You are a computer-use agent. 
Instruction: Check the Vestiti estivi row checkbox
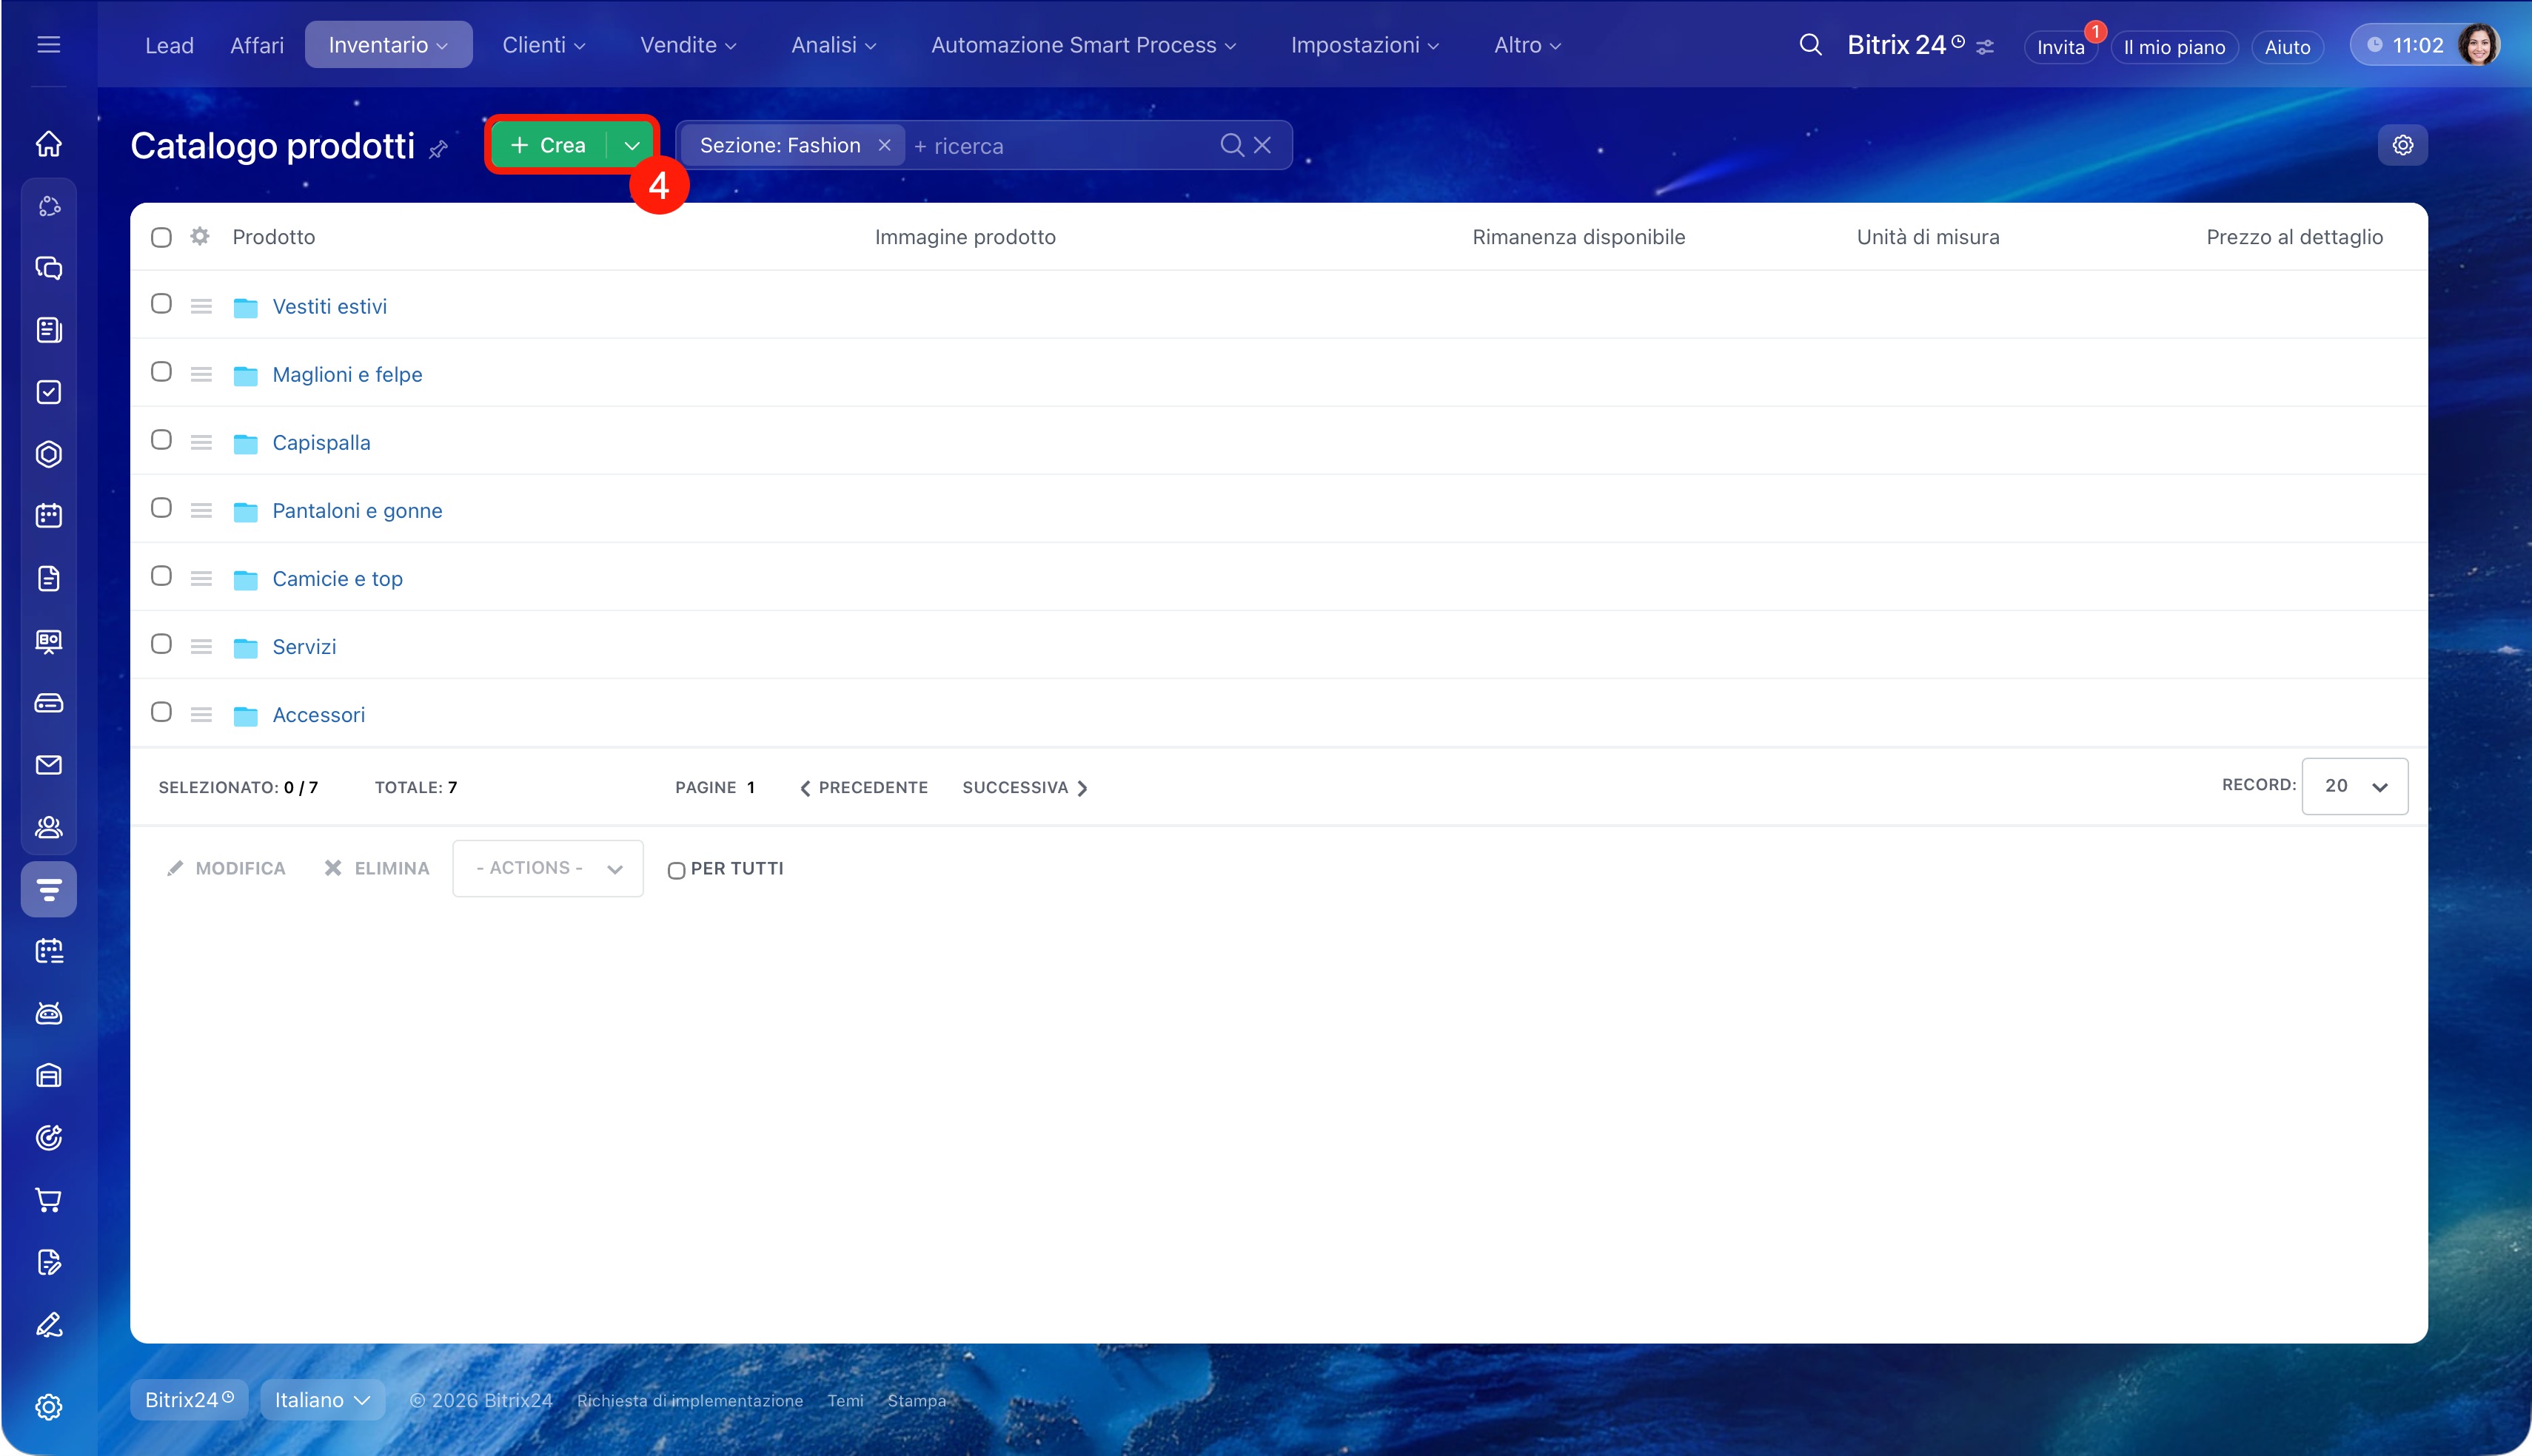click(161, 304)
